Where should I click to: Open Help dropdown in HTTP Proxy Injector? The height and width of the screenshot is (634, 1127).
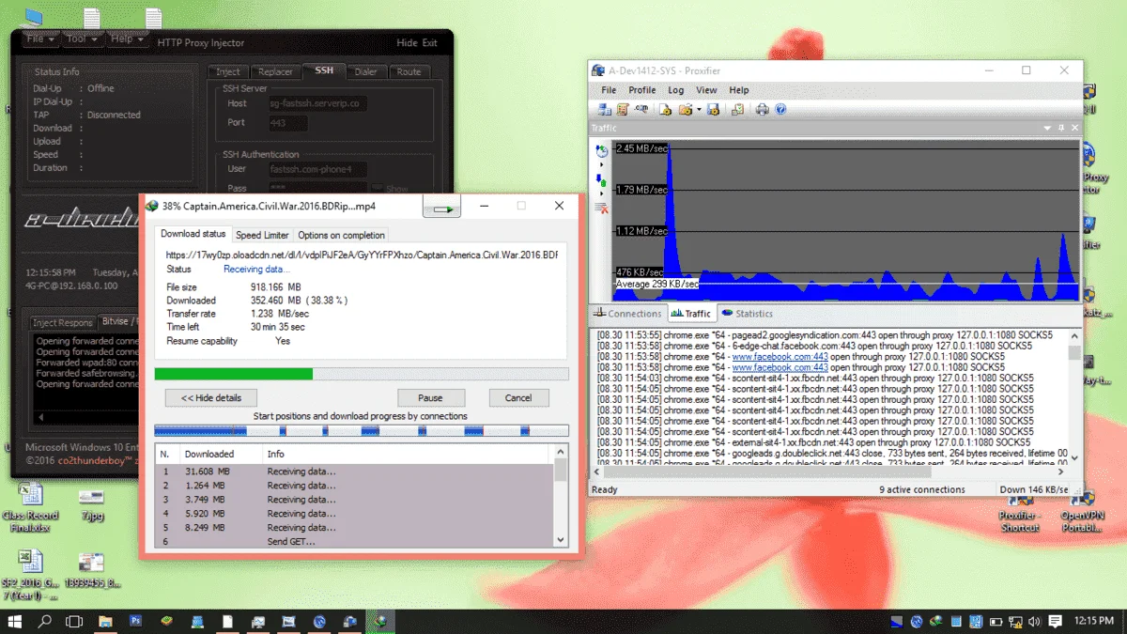pyautogui.click(x=127, y=40)
